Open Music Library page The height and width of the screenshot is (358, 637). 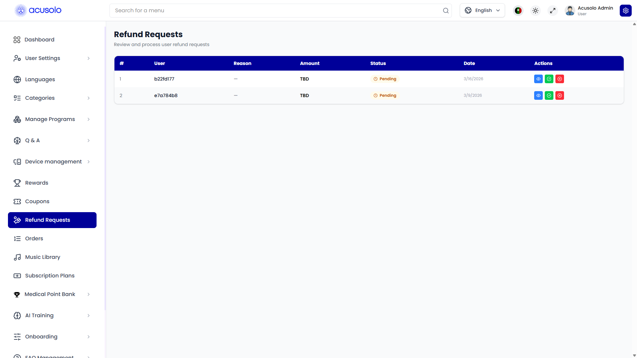coord(52,257)
